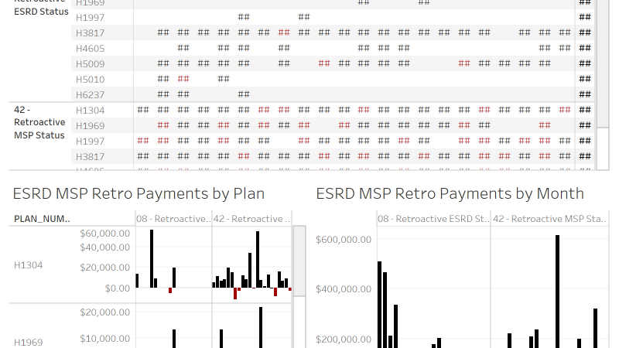Select the tallest H1304 bar under 42 - Retroactive

pos(258,260)
